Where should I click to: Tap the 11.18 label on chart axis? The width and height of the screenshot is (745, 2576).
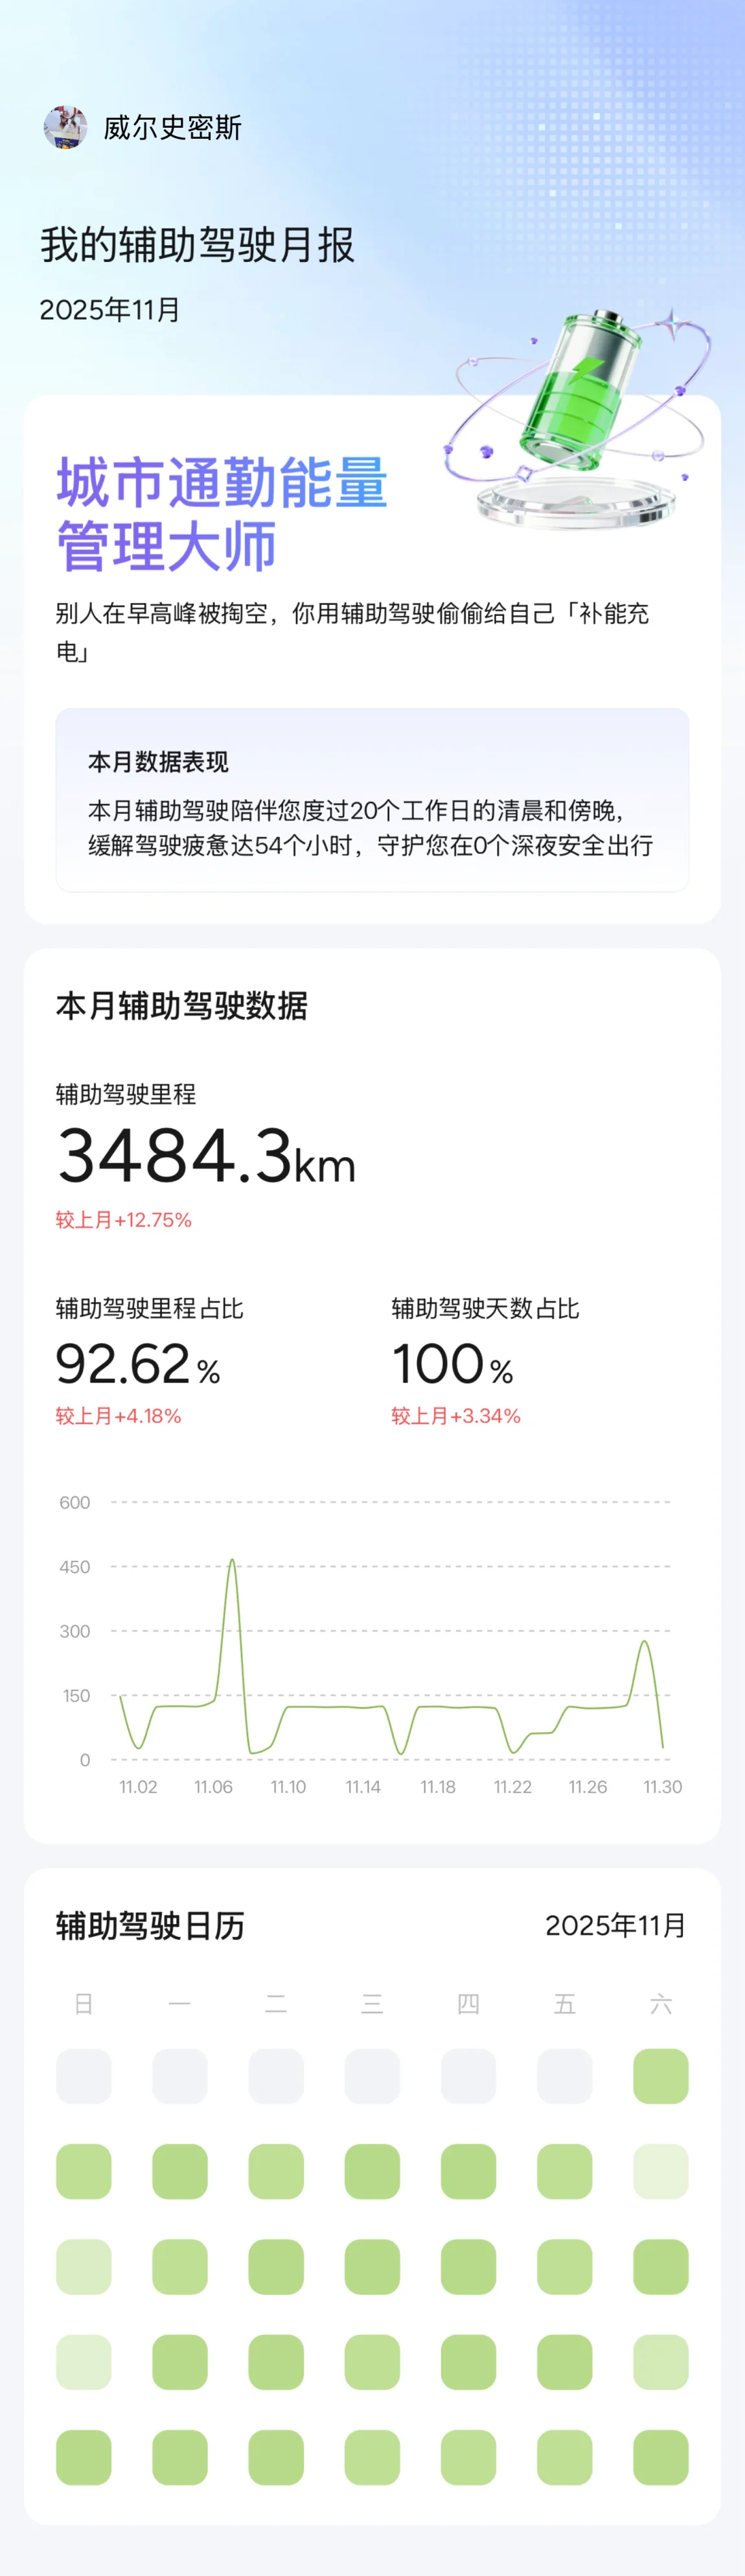pyautogui.click(x=437, y=1787)
